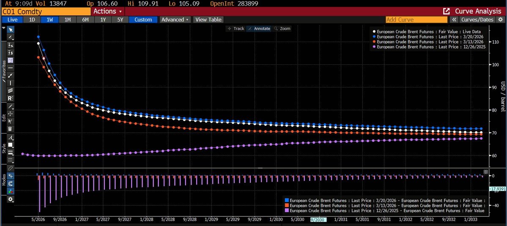Select the 1M range tab
Screen dimensions: 507x226
[67, 20]
